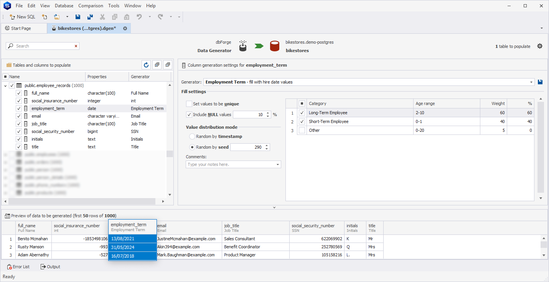Click the save generator template disk icon
This screenshot has width=549, height=282.
(x=540, y=82)
